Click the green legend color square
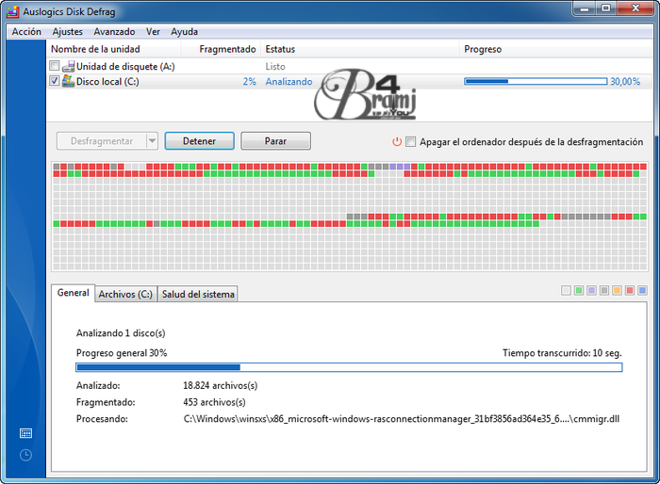 point(579,290)
